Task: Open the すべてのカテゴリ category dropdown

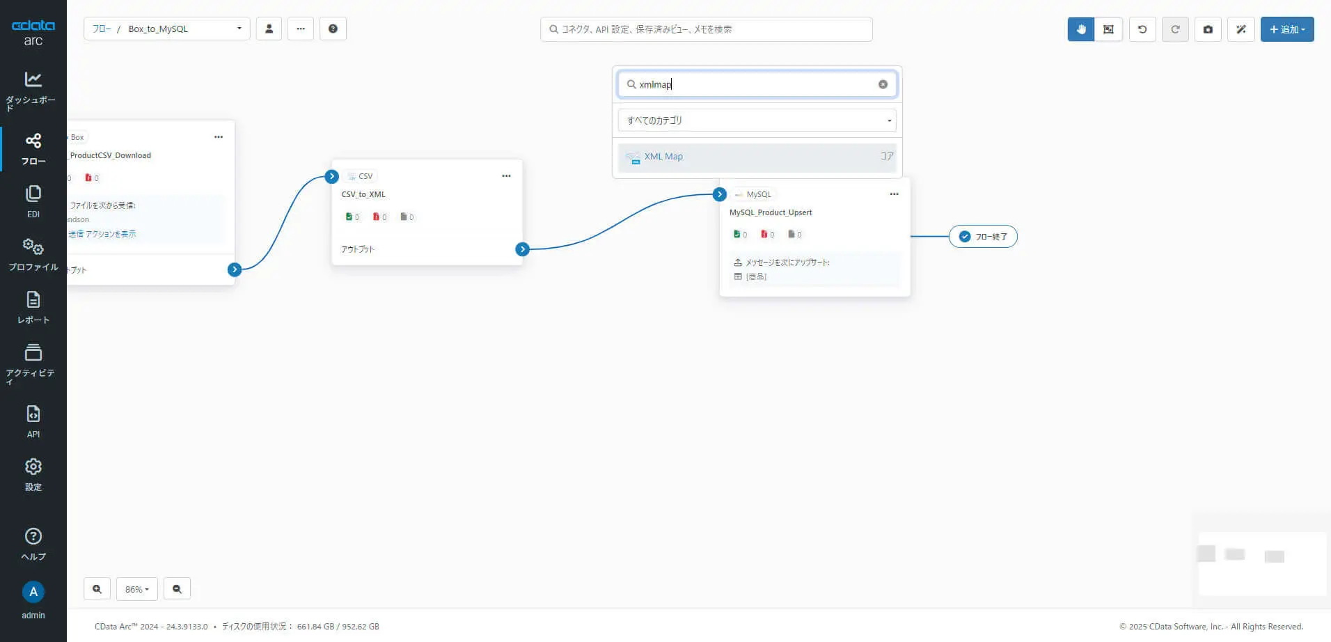Action: pos(757,120)
